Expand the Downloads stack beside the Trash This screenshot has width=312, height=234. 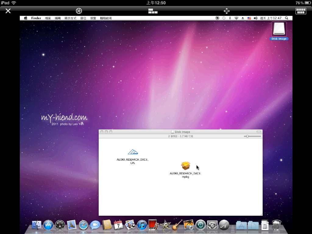(265, 225)
